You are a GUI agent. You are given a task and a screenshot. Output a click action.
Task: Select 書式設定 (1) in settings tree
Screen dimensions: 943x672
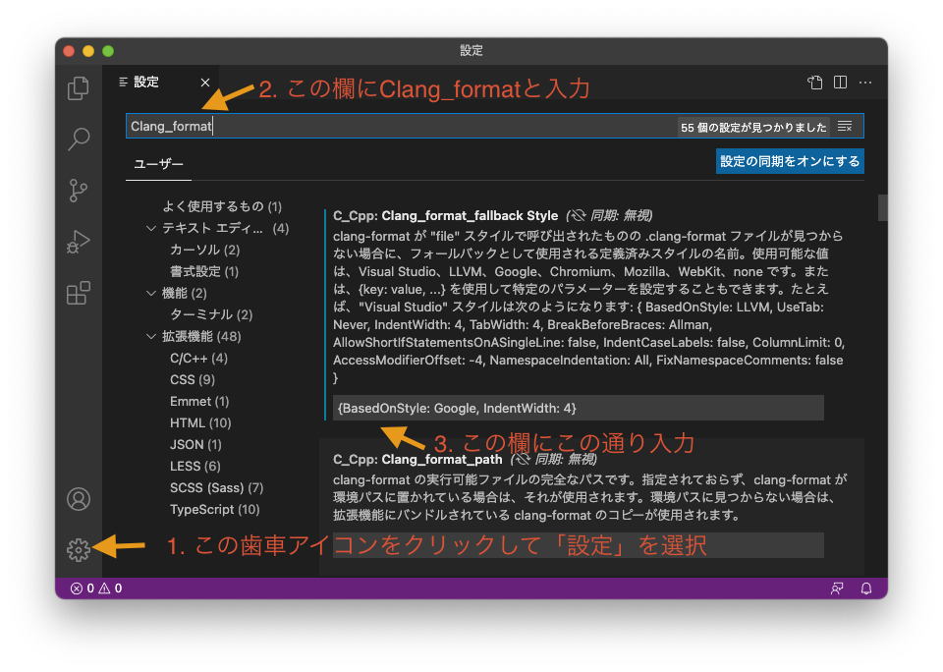point(204,271)
